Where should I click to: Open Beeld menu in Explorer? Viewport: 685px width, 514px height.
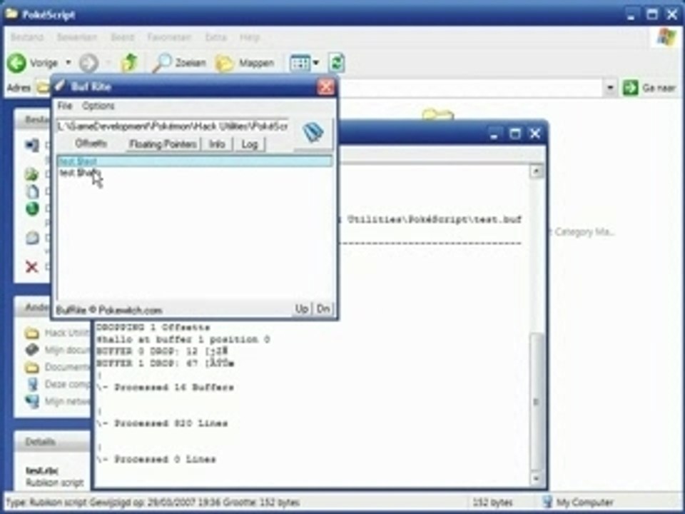click(x=122, y=37)
